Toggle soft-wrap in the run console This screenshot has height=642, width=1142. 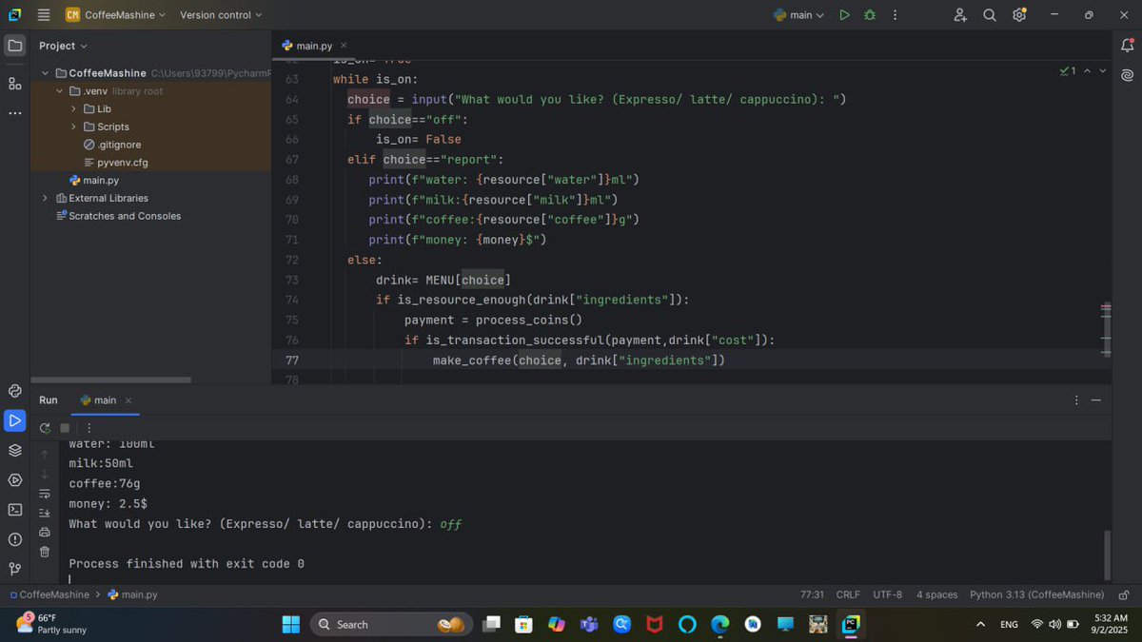point(45,494)
